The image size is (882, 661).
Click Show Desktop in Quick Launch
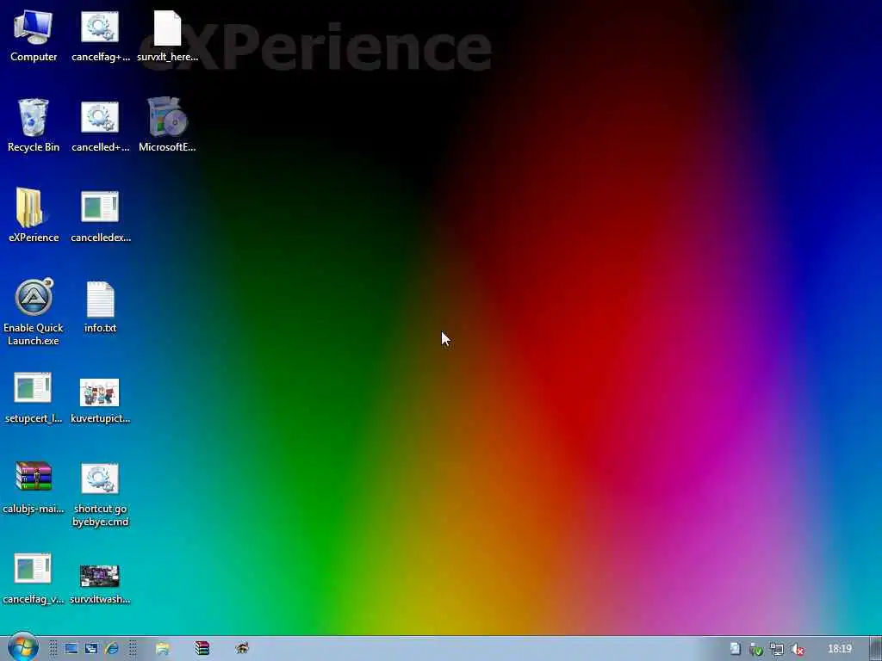pyautogui.click(x=71, y=649)
